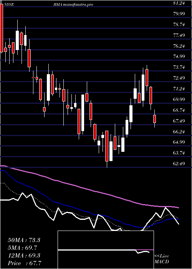This screenshot has height=269, width=192.
Task: Click the 64.99 price axis label
Action: click(x=179, y=142)
